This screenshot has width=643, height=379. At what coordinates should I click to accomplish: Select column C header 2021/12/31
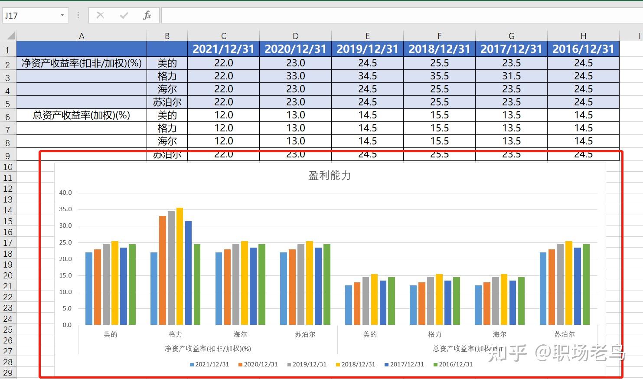(223, 36)
